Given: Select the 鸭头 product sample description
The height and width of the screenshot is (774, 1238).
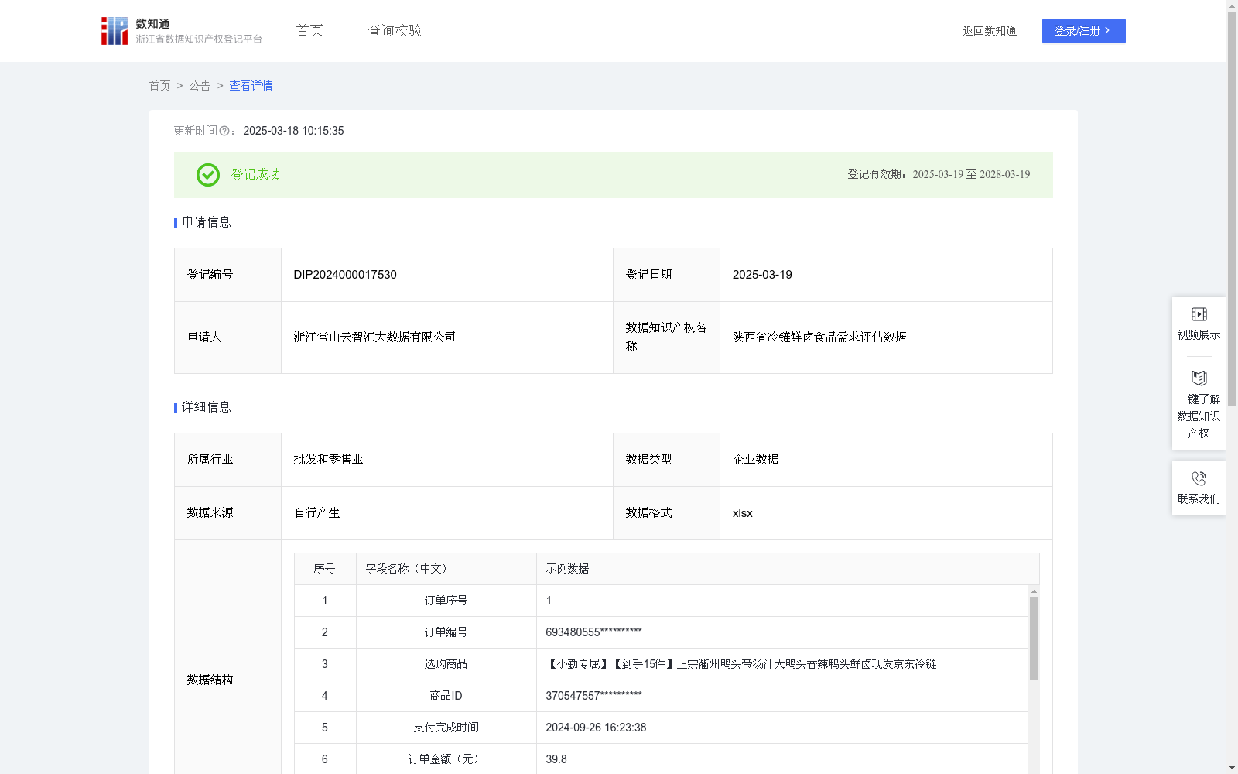Looking at the screenshot, I should (x=741, y=664).
